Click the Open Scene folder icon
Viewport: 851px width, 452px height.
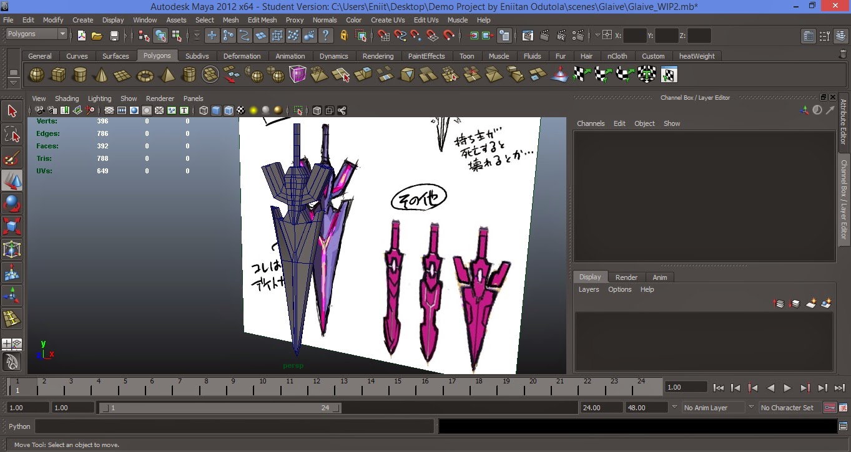coord(97,35)
